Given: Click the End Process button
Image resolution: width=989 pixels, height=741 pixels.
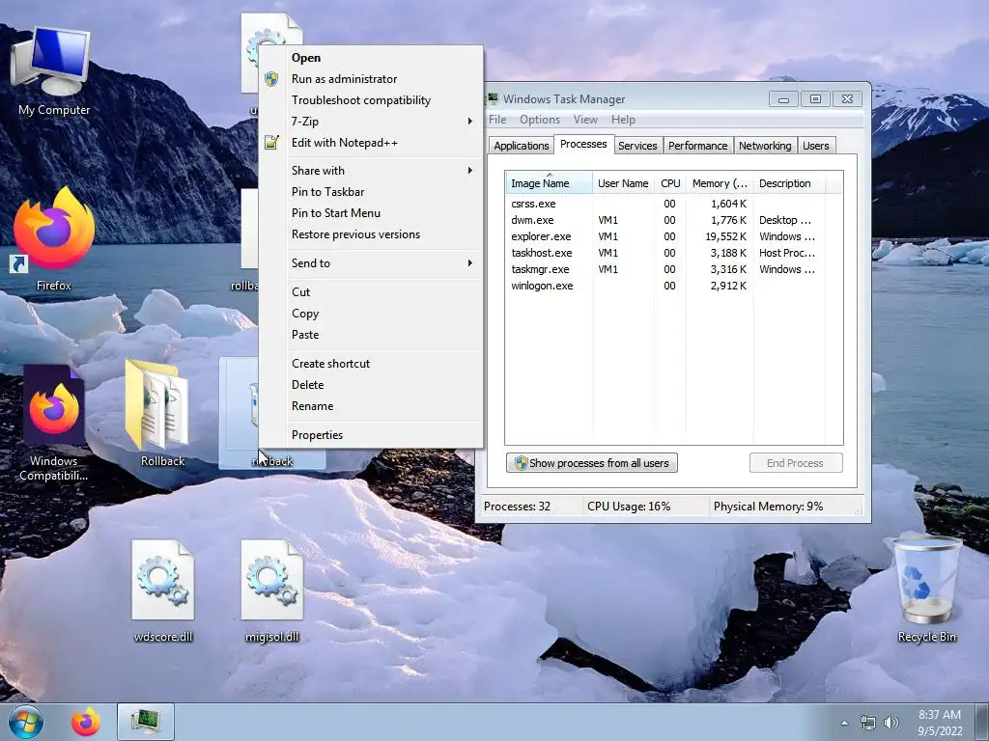Looking at the screenshot, I should tap(796, 463).
